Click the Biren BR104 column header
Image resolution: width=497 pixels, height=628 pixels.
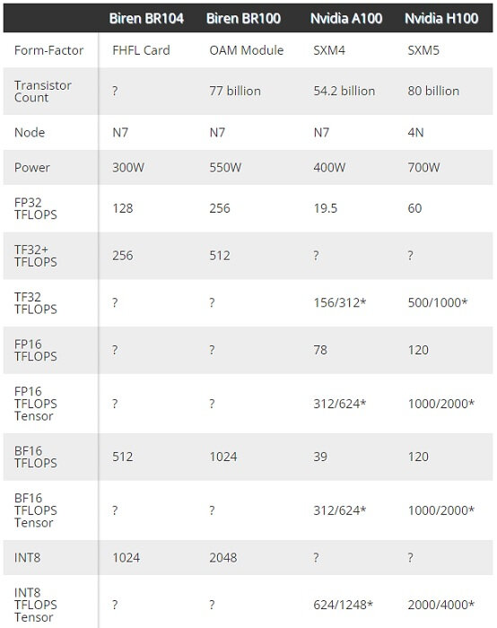click(x=146, y=19)
